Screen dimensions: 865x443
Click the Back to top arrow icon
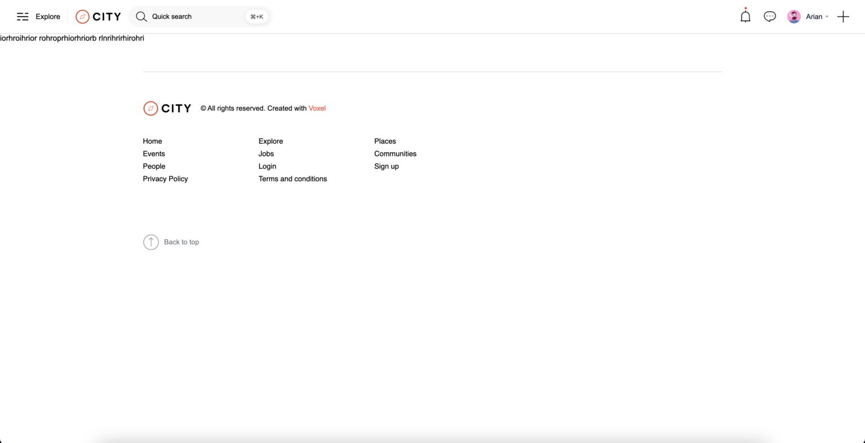click(151, 242)
